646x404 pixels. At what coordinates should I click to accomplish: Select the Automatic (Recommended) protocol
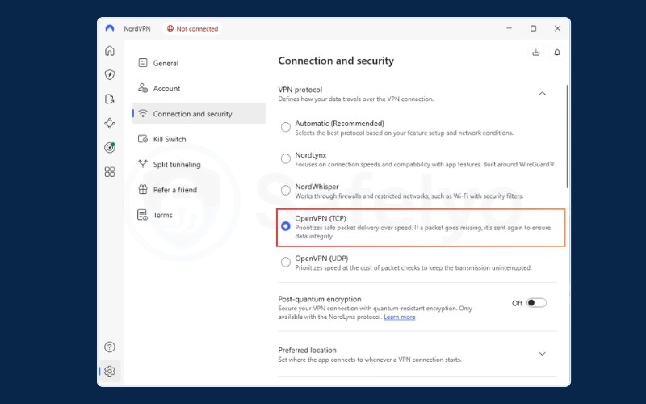[285, 127]
